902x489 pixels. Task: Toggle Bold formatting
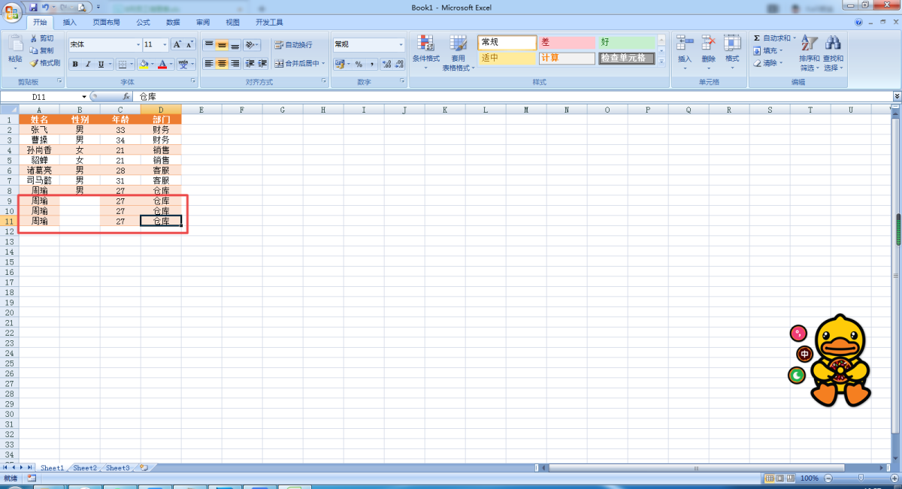tap(75, 65)
